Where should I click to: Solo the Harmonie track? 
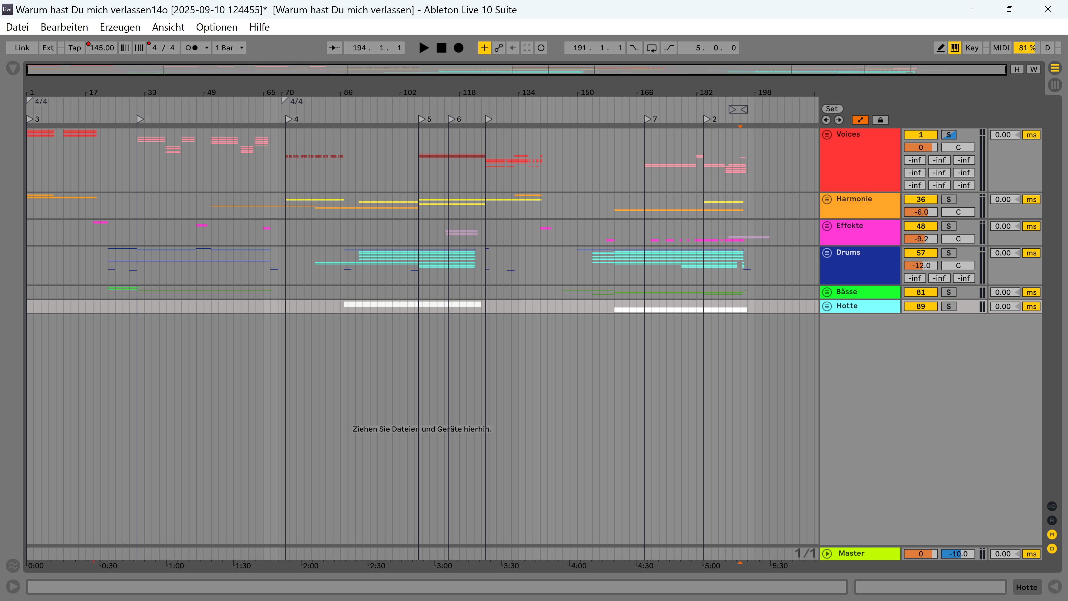pos(949,199)
